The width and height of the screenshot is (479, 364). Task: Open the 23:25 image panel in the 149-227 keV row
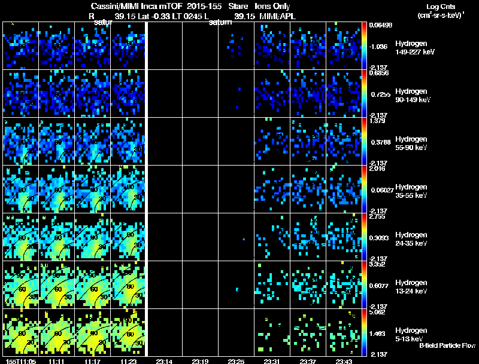click(x=236, y=45)
